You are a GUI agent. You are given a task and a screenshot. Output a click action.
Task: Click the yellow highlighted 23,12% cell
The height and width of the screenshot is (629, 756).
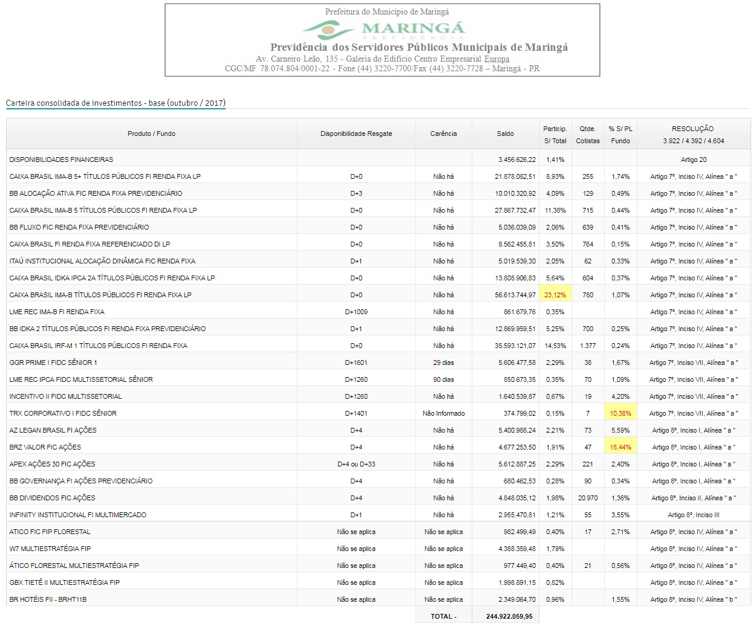coord(555,295)
